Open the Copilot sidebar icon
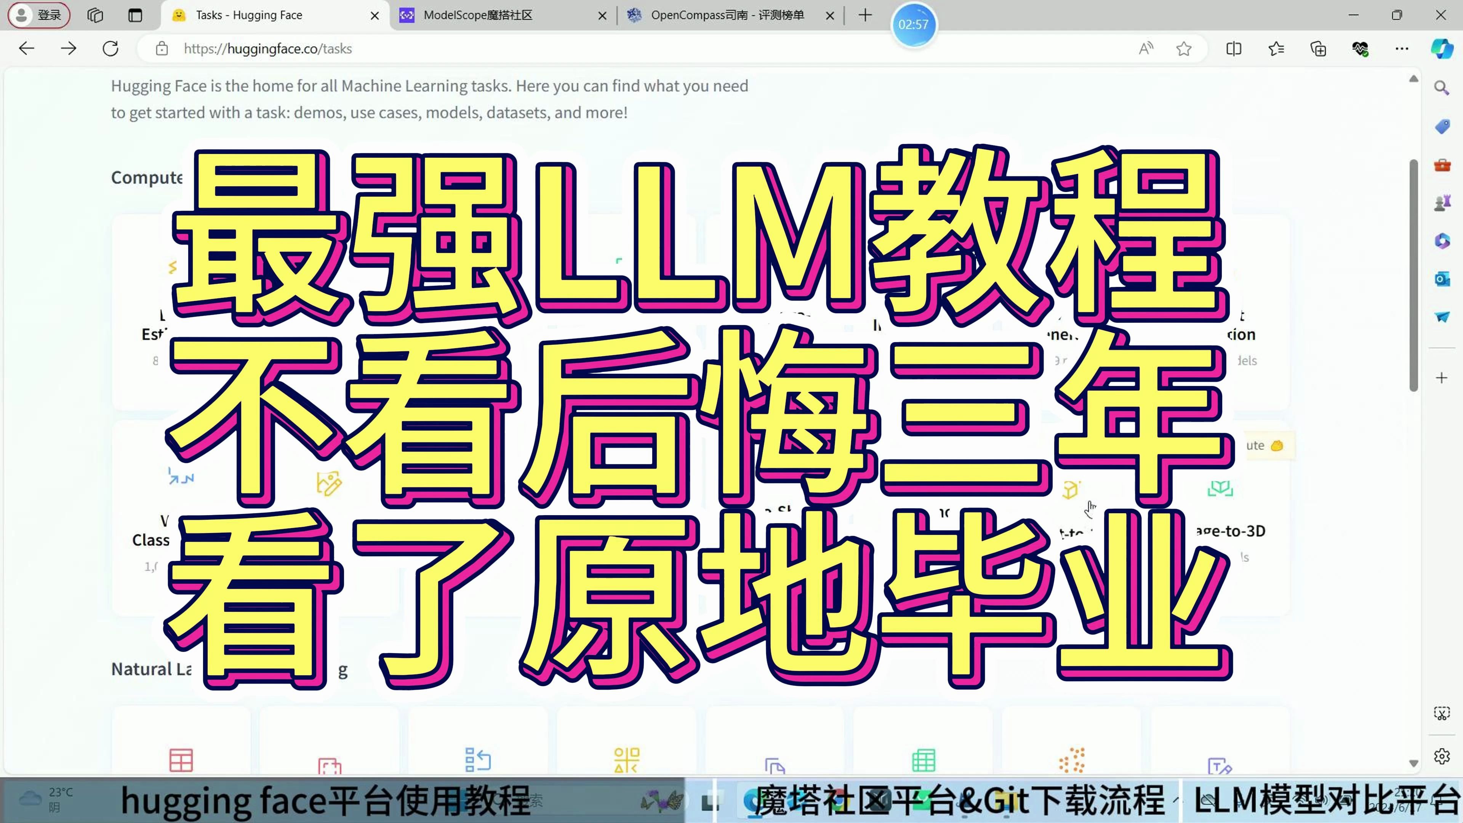Screen dimensions: 1463x823 [x=1442, y=49]
